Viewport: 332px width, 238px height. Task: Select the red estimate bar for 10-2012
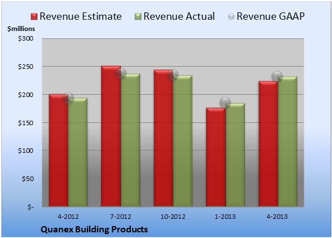point(163,138)
